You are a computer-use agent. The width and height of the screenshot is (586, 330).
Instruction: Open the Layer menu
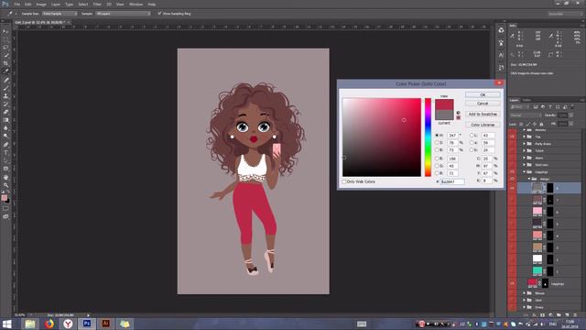point(56,4)
